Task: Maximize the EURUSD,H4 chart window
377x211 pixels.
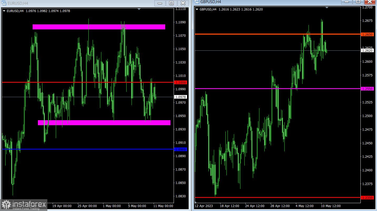Action: pyautogui.click(x=171, y=3)
